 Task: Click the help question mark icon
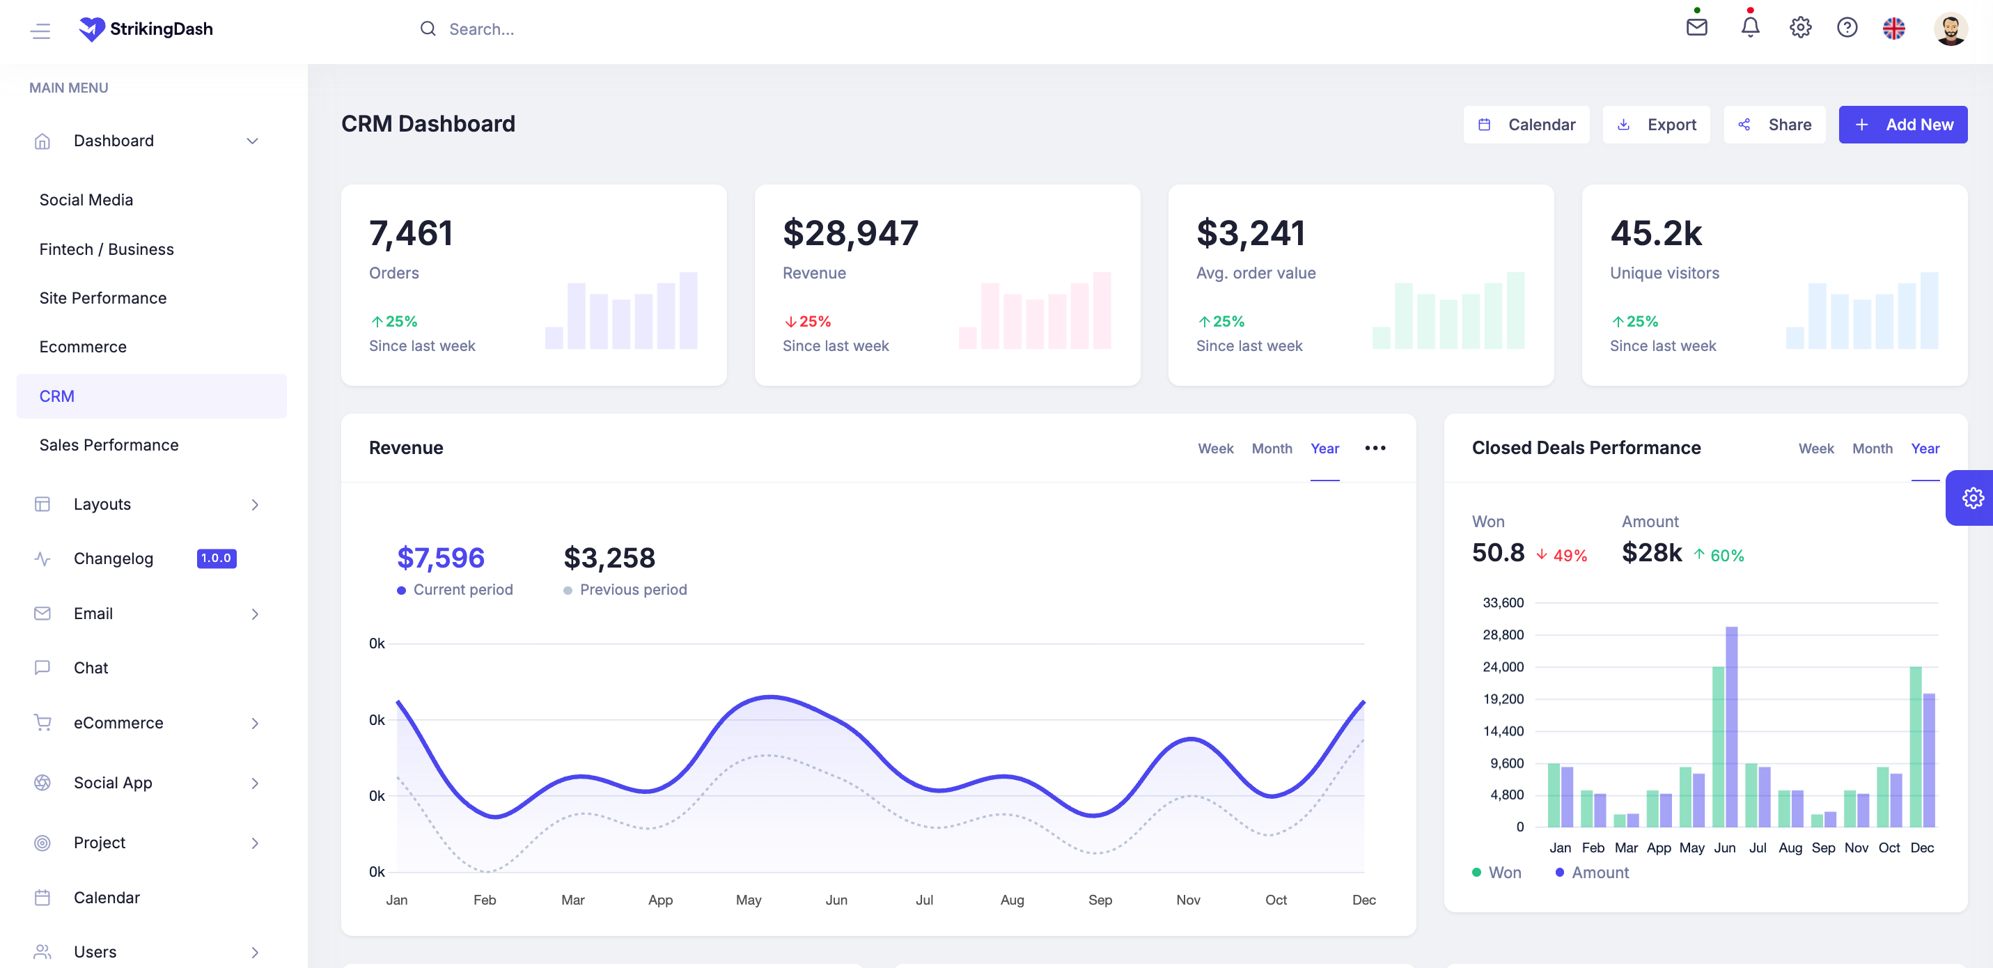click(1847, 29)
